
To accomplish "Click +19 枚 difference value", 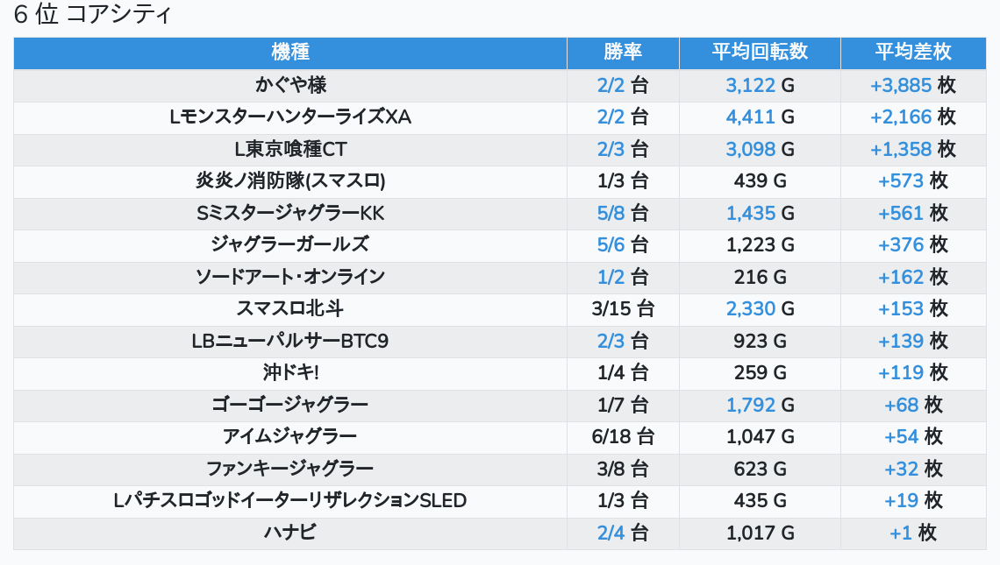I will pyautogui.click(x=912, y=501).
